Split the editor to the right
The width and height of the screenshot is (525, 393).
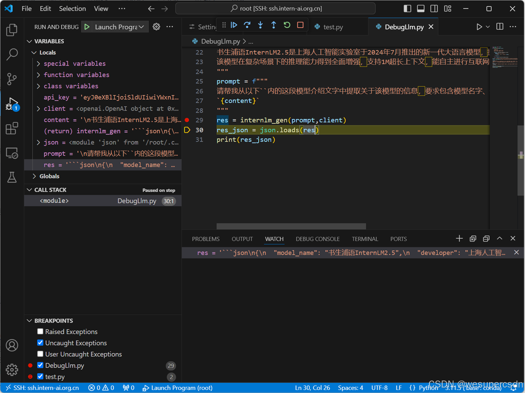coord(500,26)
